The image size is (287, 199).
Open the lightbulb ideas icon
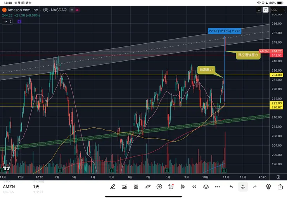[268, 187]
